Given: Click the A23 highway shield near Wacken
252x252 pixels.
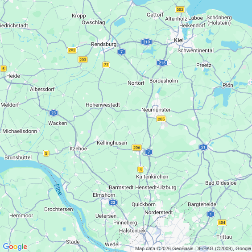Looking at the screenshot, I should pos(54,113).
